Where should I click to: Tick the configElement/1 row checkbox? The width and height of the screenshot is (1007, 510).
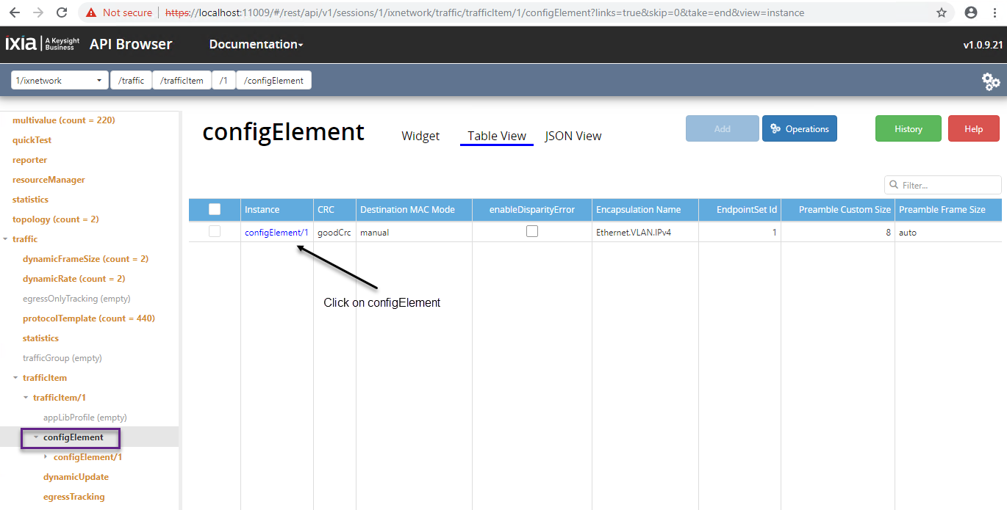click(215, 231)
